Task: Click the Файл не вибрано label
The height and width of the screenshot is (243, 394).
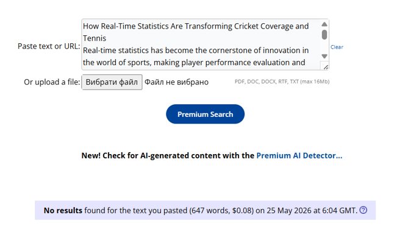Action: (x=176, y=82)
